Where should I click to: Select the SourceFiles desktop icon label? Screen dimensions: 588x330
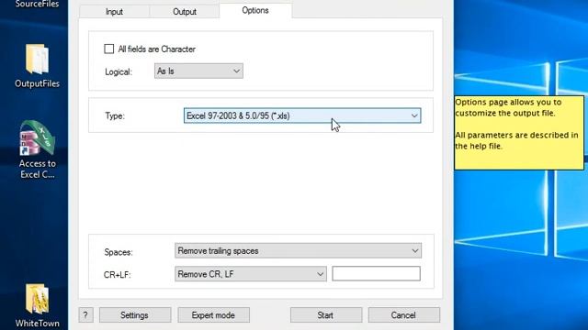pos(37,4)
